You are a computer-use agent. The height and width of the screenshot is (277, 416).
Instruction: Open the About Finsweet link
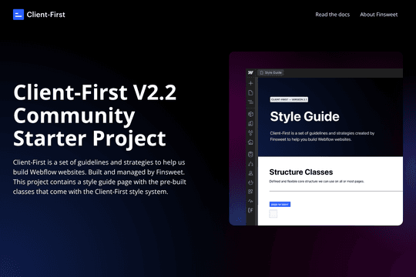(378, 15)
